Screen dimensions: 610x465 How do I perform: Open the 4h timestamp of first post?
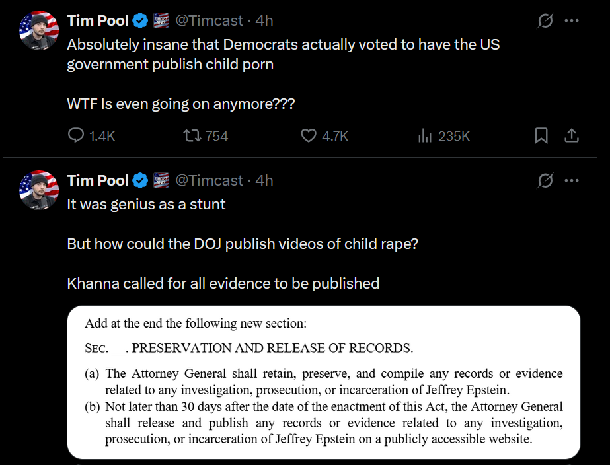click(x=264, y=20)
